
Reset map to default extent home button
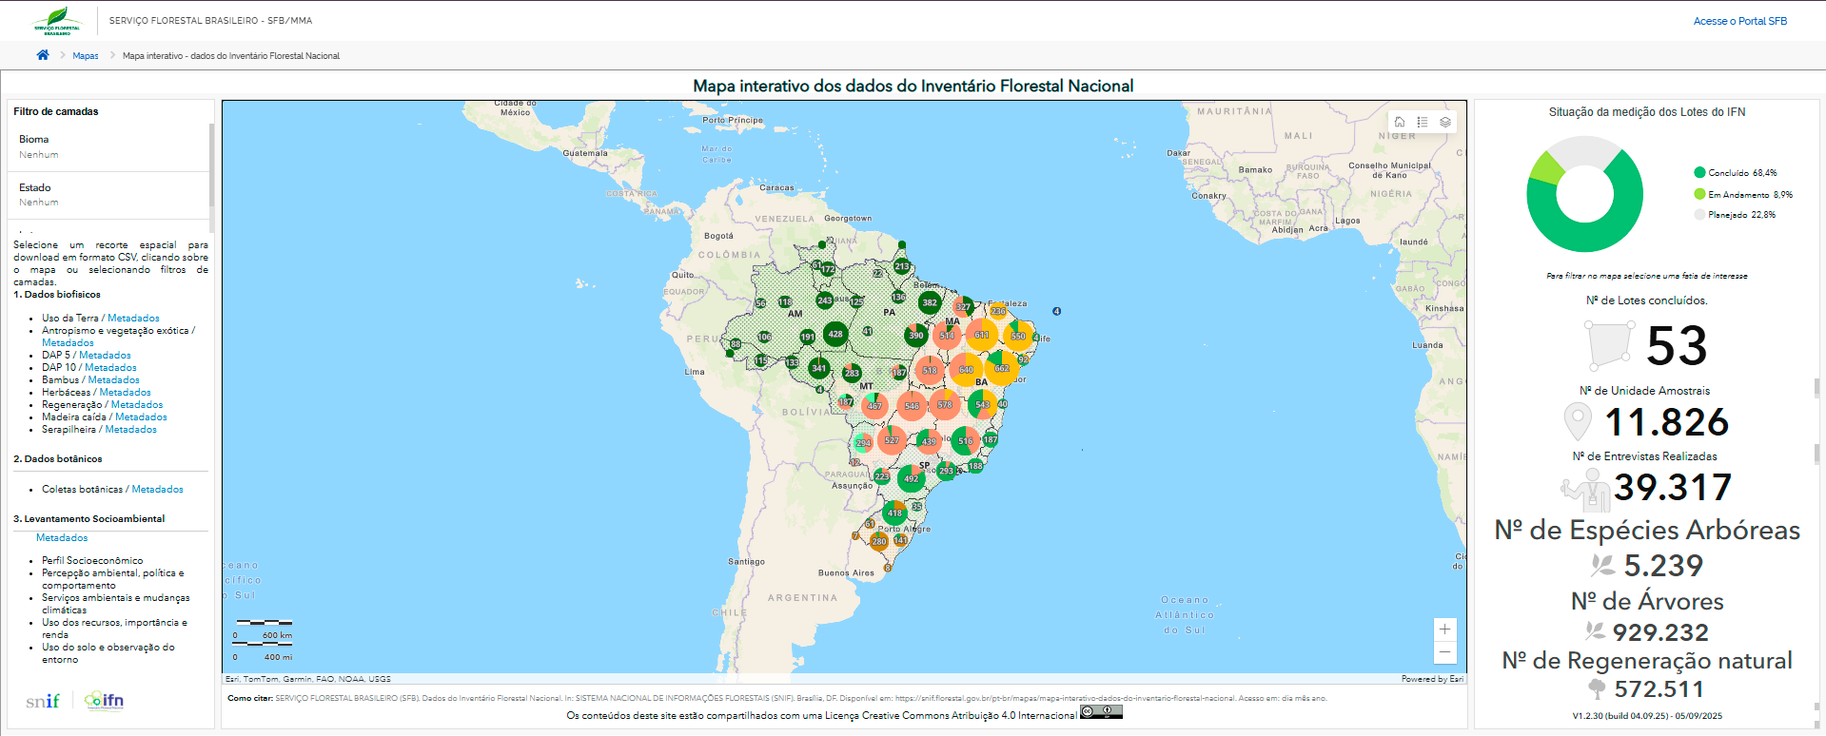(1400, 122)
